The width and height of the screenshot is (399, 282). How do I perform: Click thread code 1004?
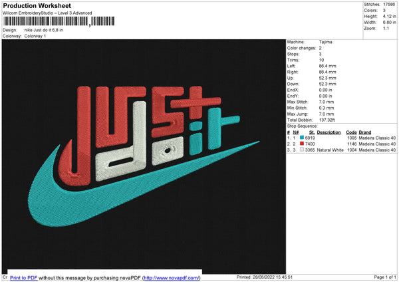coord(352,150)
